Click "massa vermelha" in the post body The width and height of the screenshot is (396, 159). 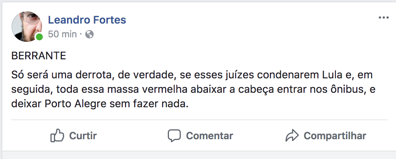pos(126,89)
